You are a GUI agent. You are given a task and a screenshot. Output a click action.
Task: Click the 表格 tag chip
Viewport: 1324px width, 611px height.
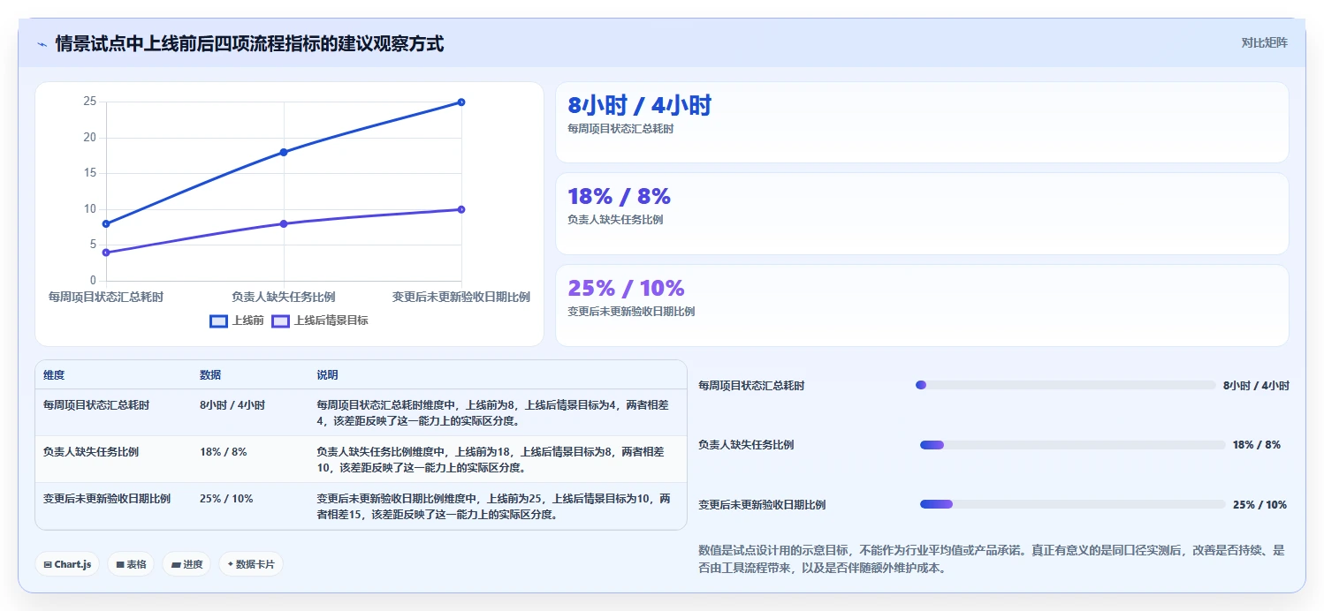131,564
